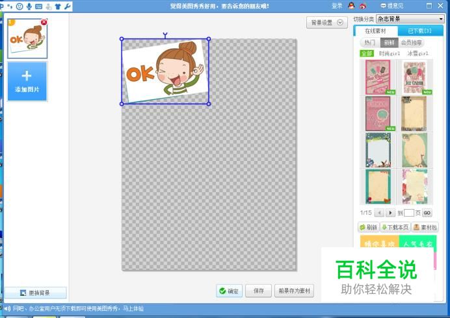450x318 pixels.
Task: Expand the 背景设置 background settings dropdown
Action: 327,22
